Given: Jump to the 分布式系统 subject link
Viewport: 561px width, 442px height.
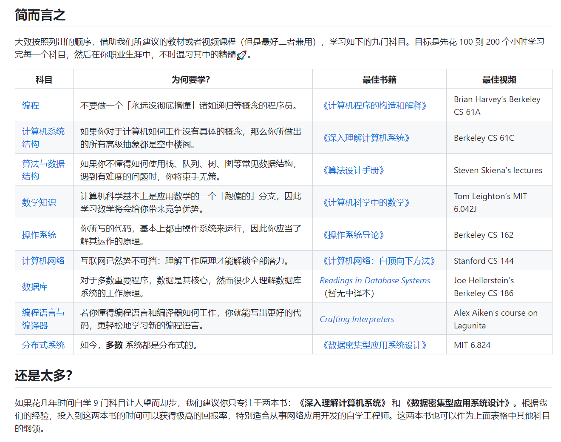Looking at the screenshot, I should (x=43, y=345).
